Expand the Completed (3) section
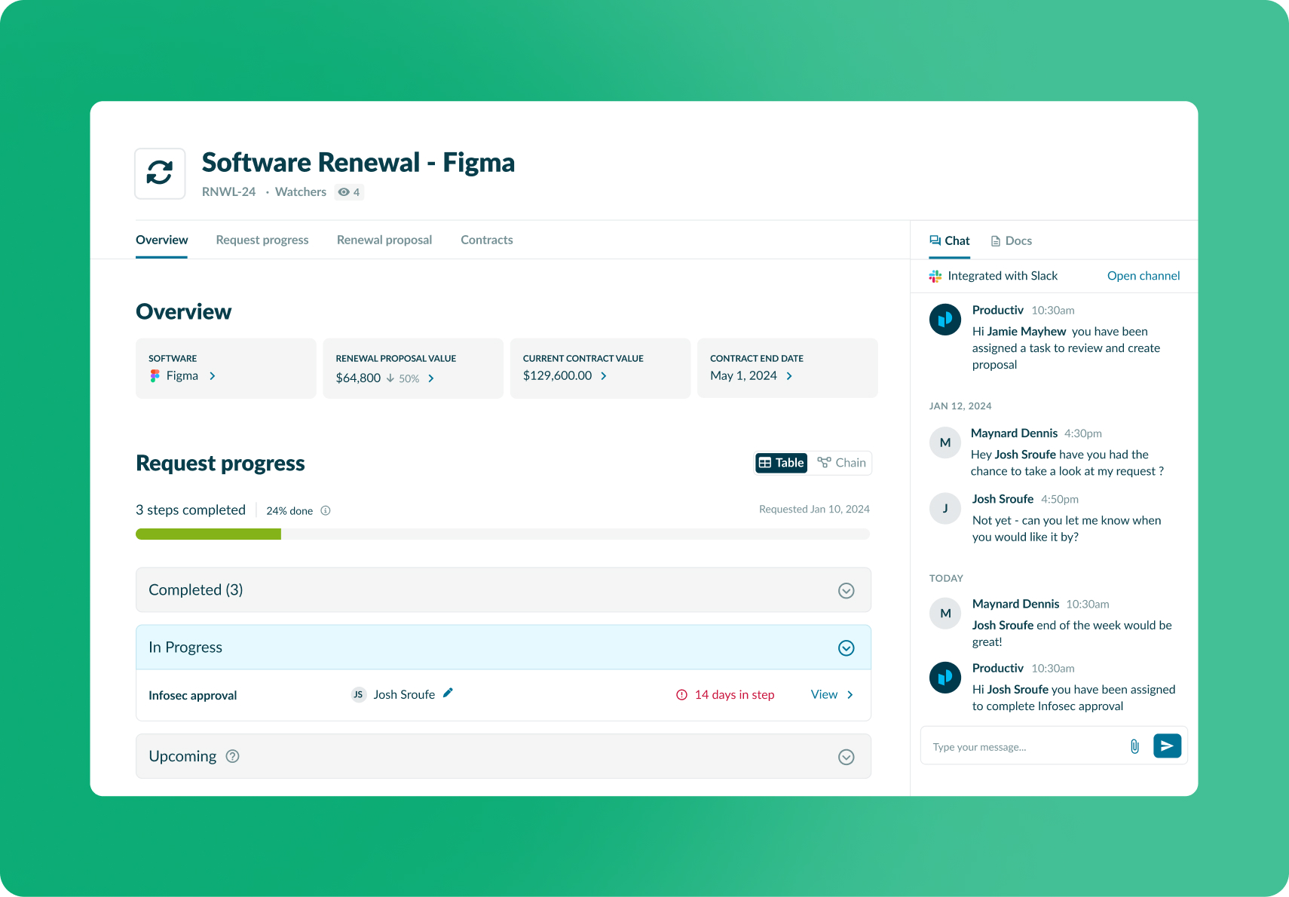This screenshot has width=1289, height=897. point(846,590)
